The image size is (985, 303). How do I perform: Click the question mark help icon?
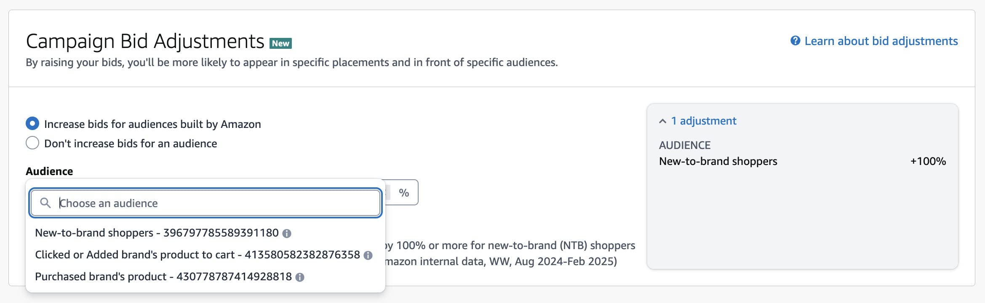(x=794, y=41)
